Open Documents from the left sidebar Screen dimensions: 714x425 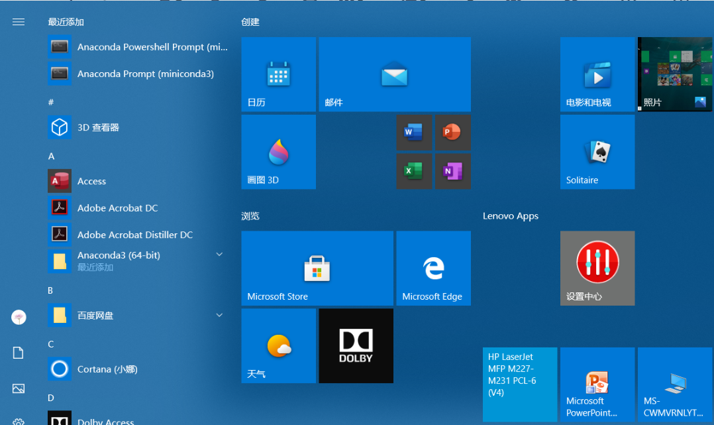(19, 353)
